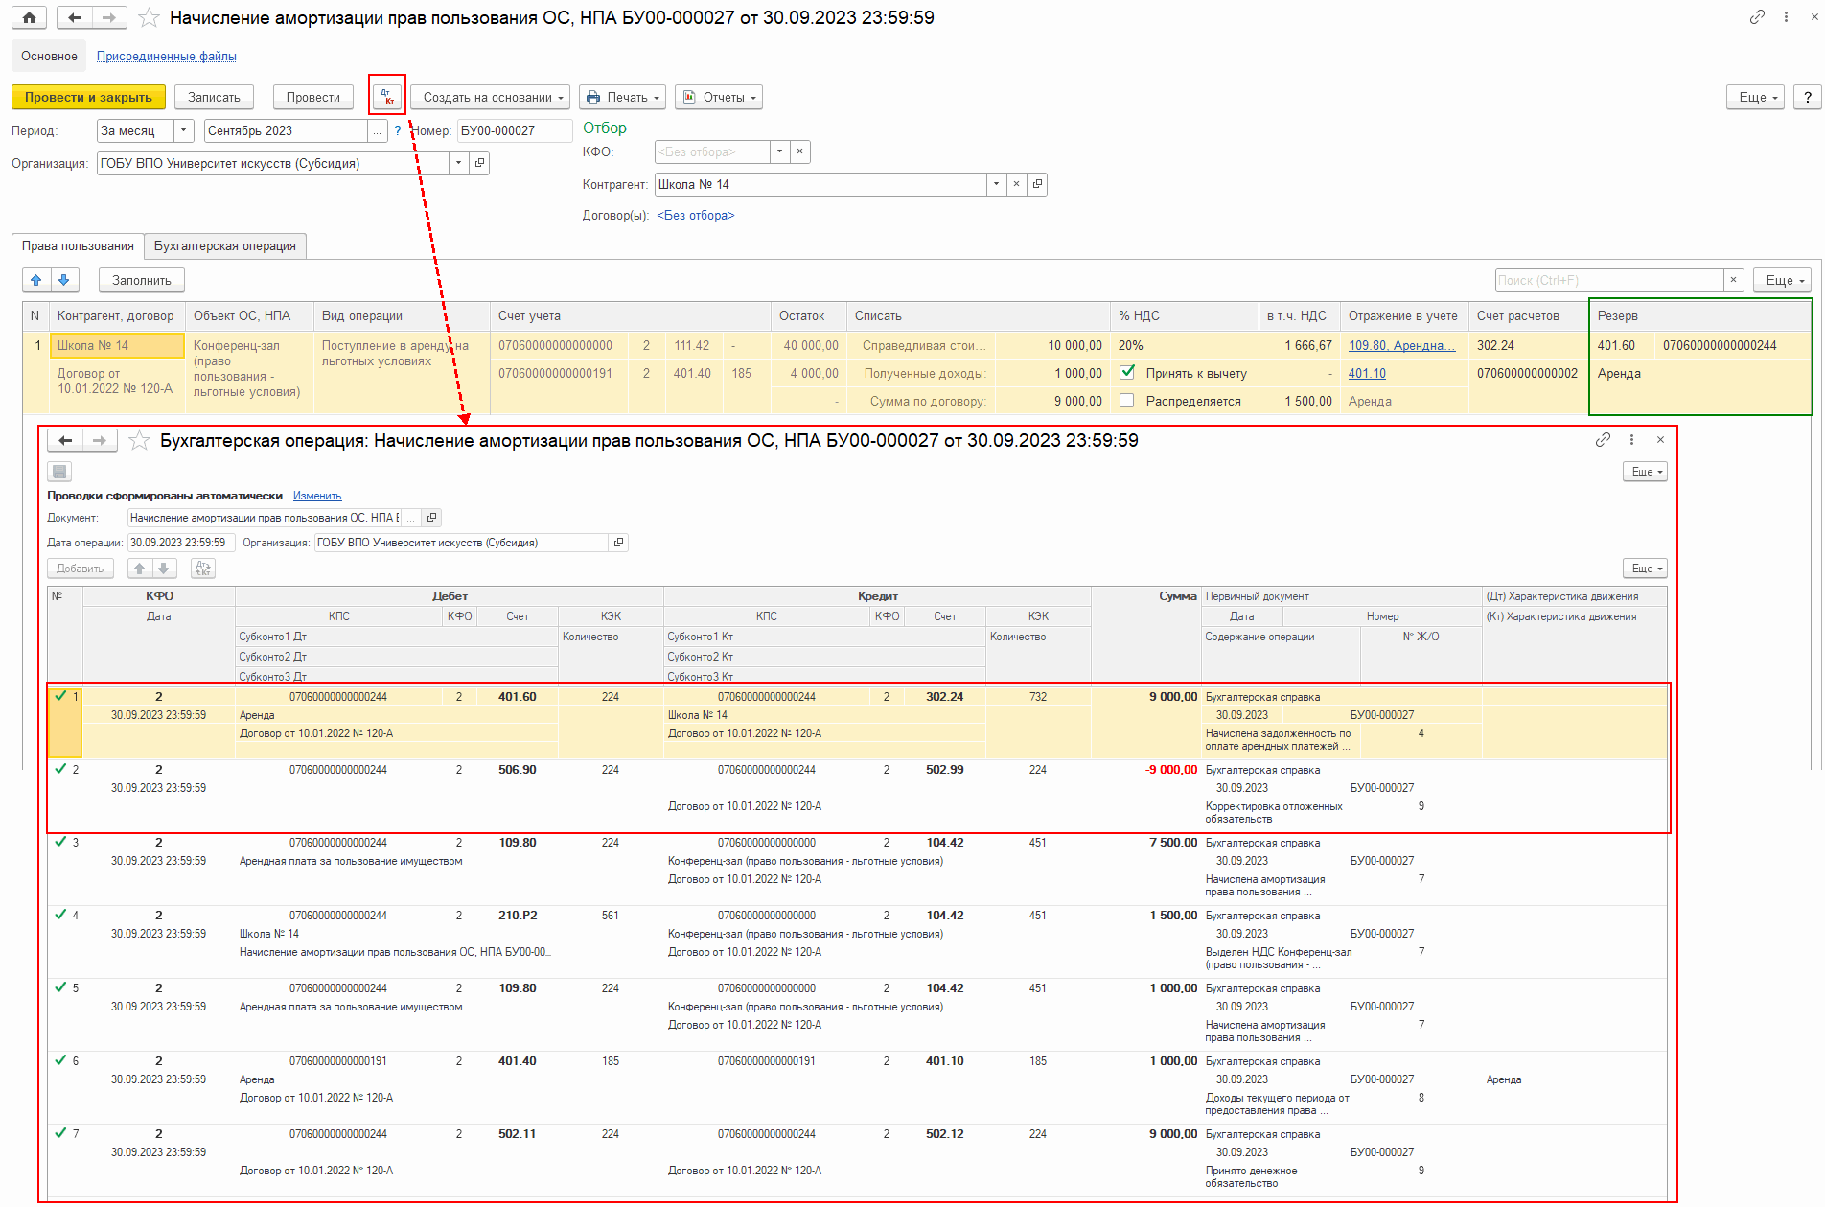Show hint for period field
1825x1207 pixels.
(x=398, y=130)
